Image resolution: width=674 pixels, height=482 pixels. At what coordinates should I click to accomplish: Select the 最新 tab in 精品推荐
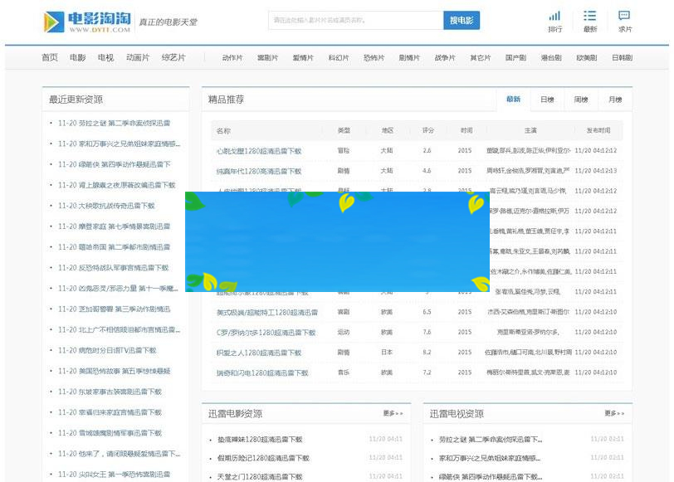coord(513,98)
